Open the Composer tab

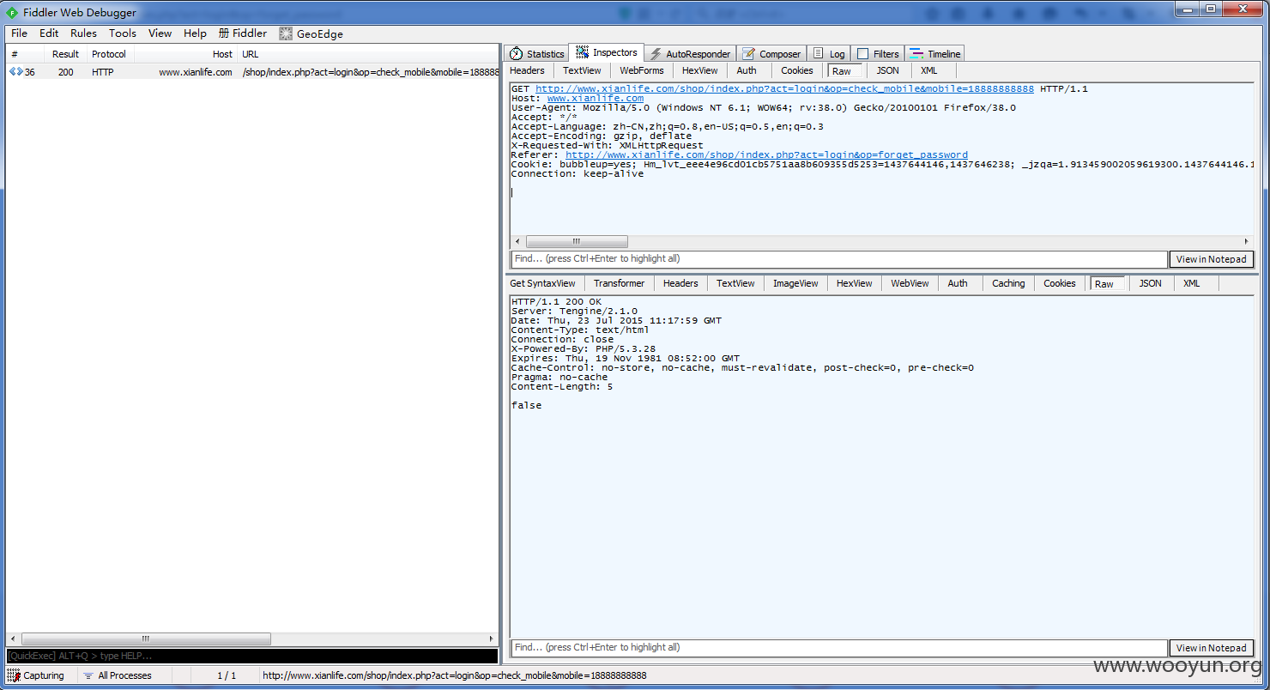pos(771,53)
